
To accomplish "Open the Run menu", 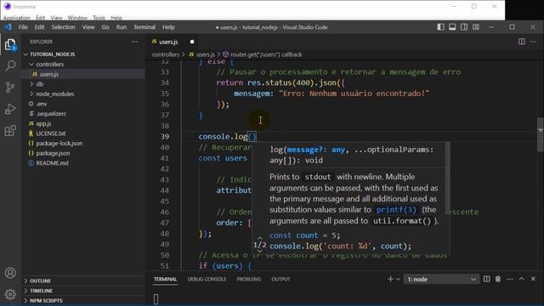I will coord(121,27).
